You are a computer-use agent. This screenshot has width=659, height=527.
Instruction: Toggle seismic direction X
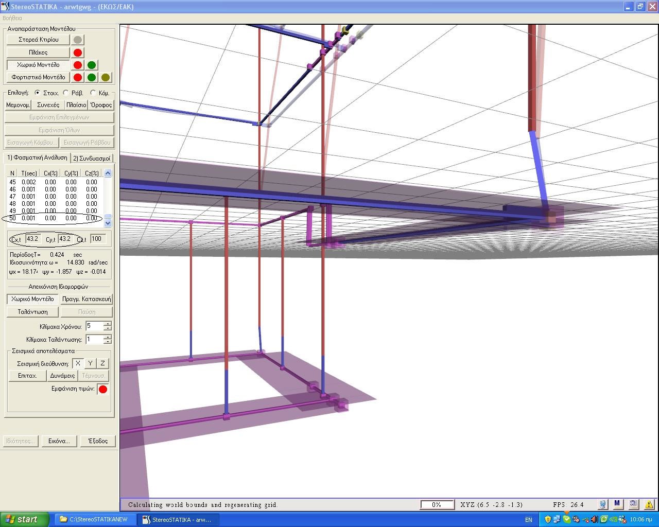point(78,363)
